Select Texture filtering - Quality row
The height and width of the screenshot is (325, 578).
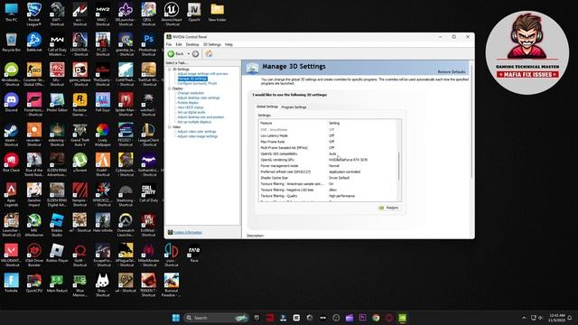tap(328, 196)
